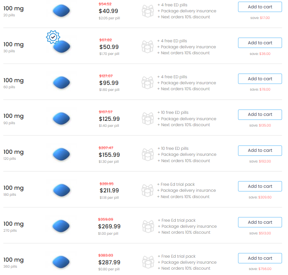288x275 pixels.
Task: Click the blue pill image in the 20 pills row
Action: click(61, 11)
